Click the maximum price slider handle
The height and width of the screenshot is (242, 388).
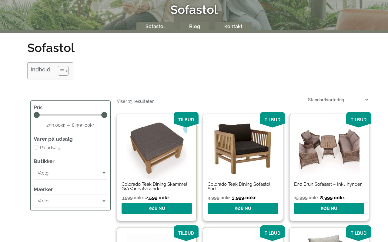[x=104, y=115]
